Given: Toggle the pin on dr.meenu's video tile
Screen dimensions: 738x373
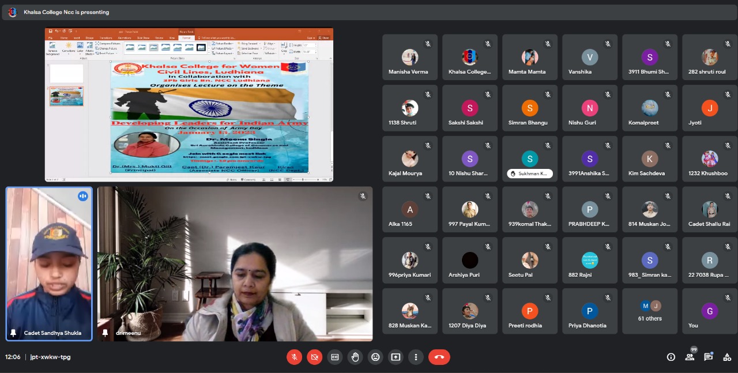Looking at the screenshot, I should [x=105, y=333].
